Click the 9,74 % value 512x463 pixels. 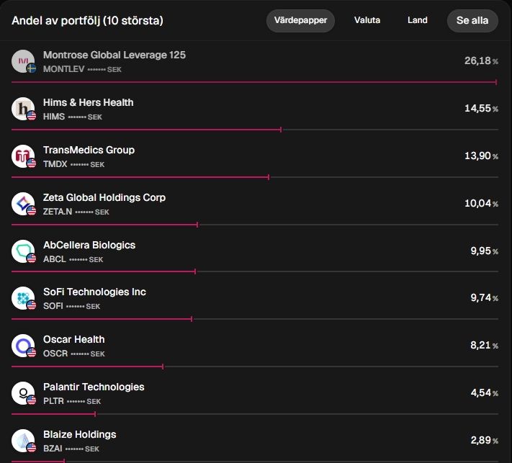(x=484, y=297)
